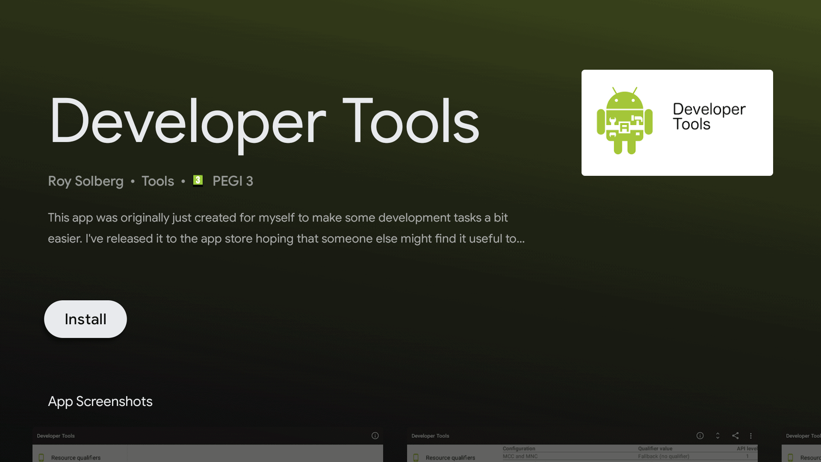The width and height of the screenshot is (821, 462).
Task: Open the Tools category link
Action: (157, 181)
